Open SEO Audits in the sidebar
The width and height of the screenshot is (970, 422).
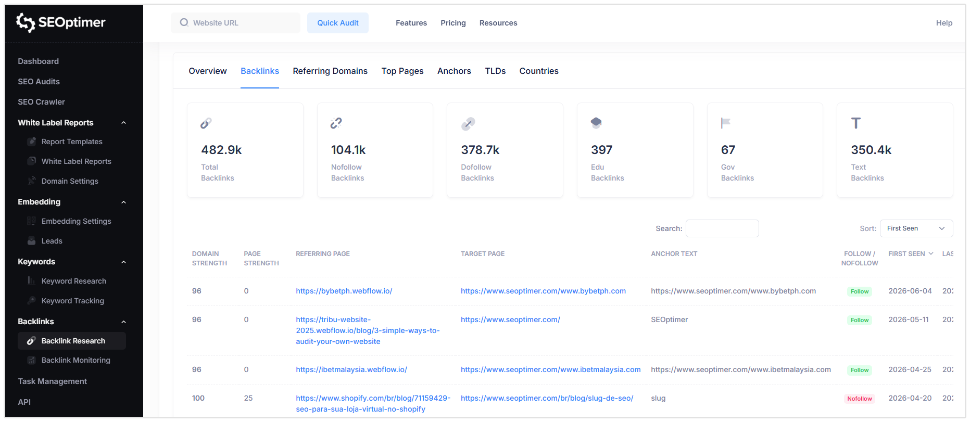click(x=39, y=82)
